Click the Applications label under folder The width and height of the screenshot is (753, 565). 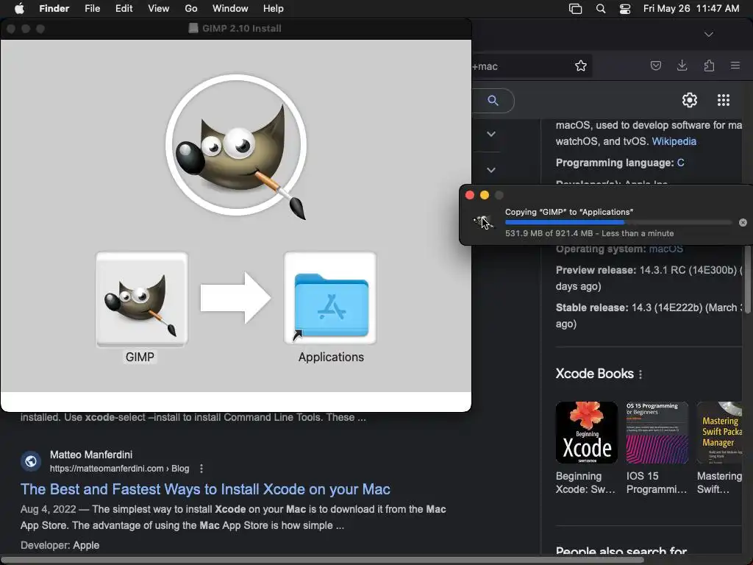point(331,357)
